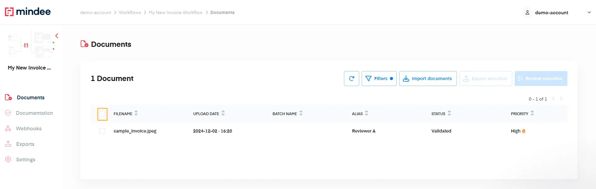Collapse the sidebar with the red chevron
The width and height of the screenshot is (596, 189).
57,36
